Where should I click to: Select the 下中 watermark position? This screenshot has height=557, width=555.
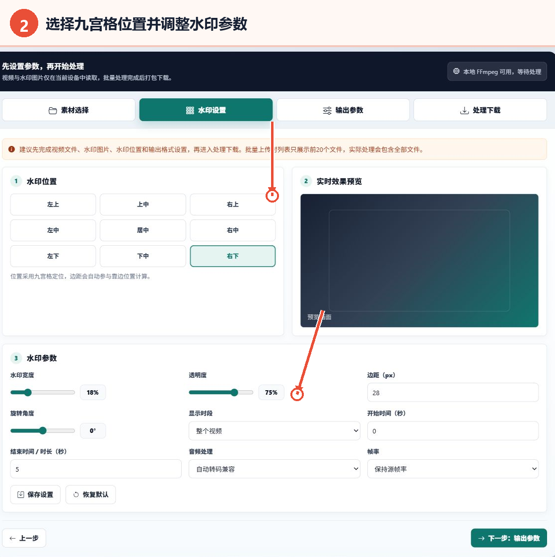coord(143,256)
